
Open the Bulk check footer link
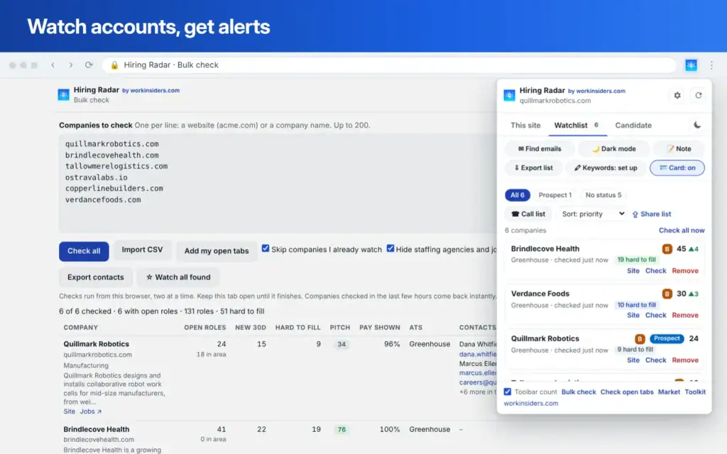point(579,392)
